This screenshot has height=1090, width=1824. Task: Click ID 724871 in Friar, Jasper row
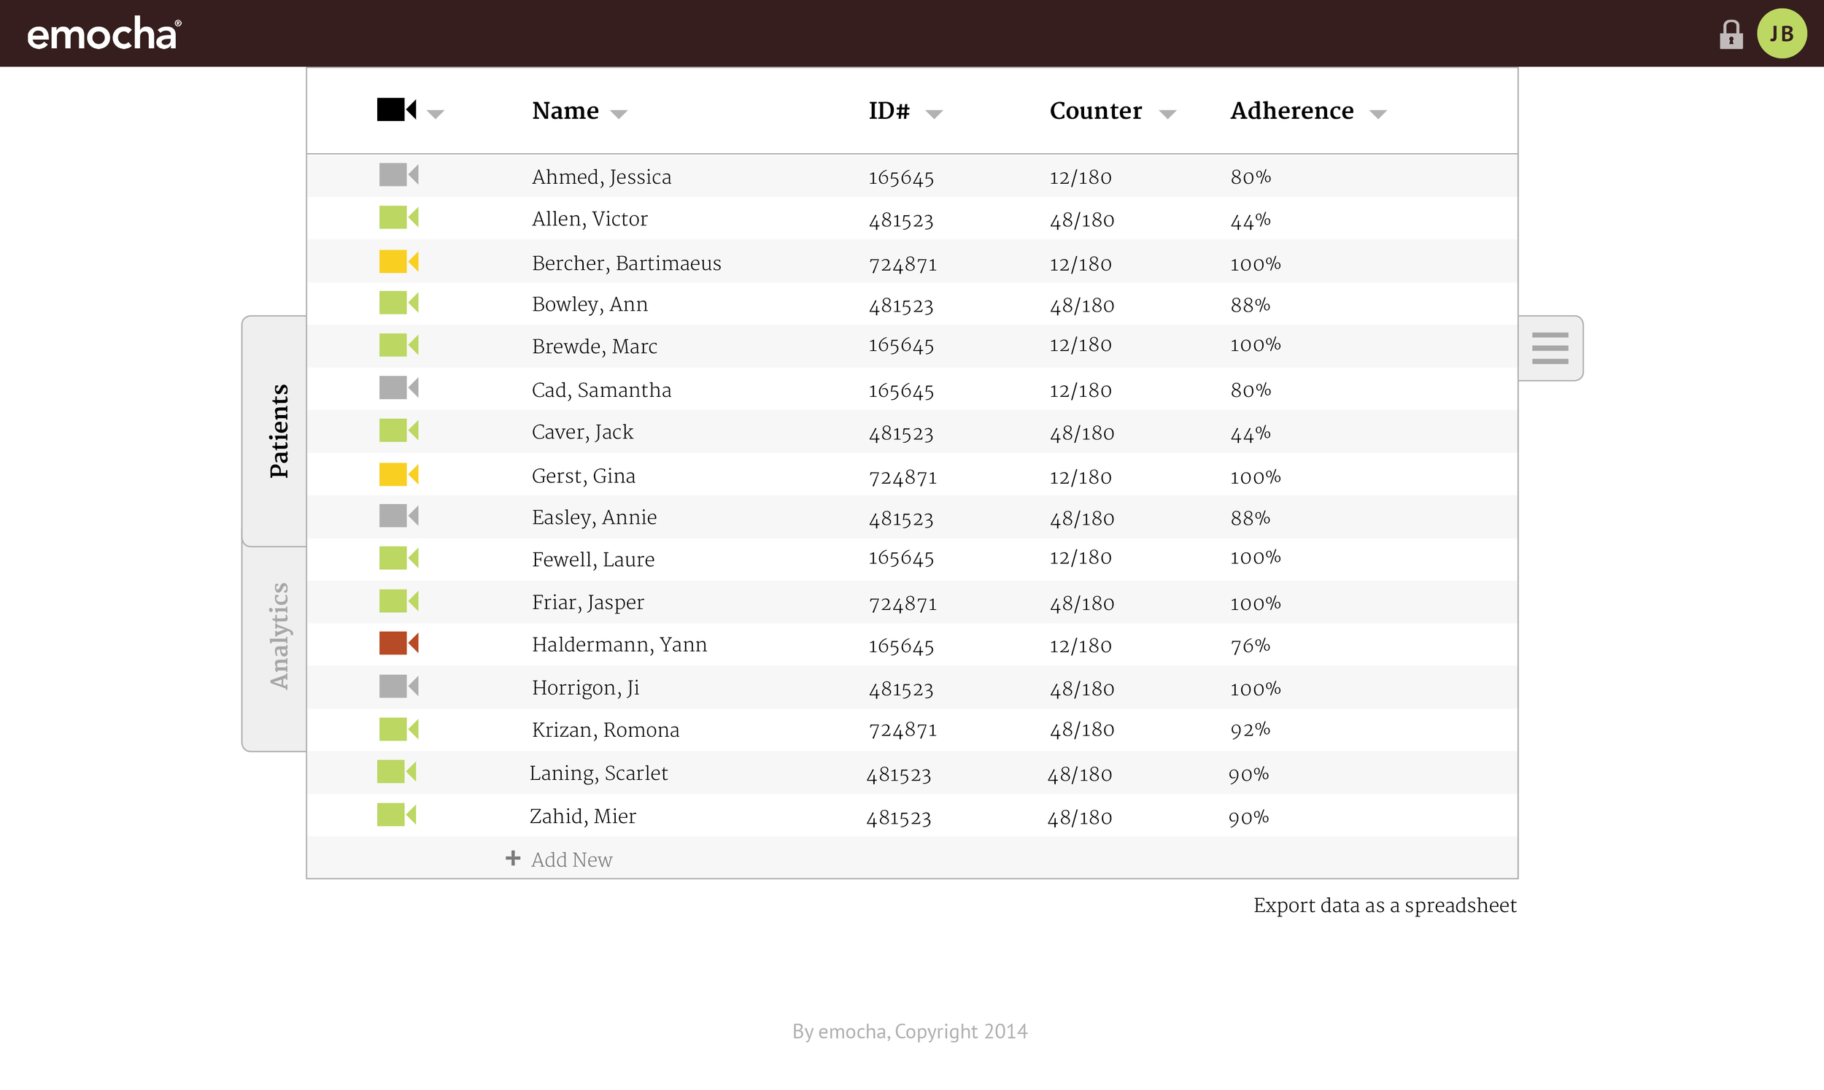(x=903, y=604)
